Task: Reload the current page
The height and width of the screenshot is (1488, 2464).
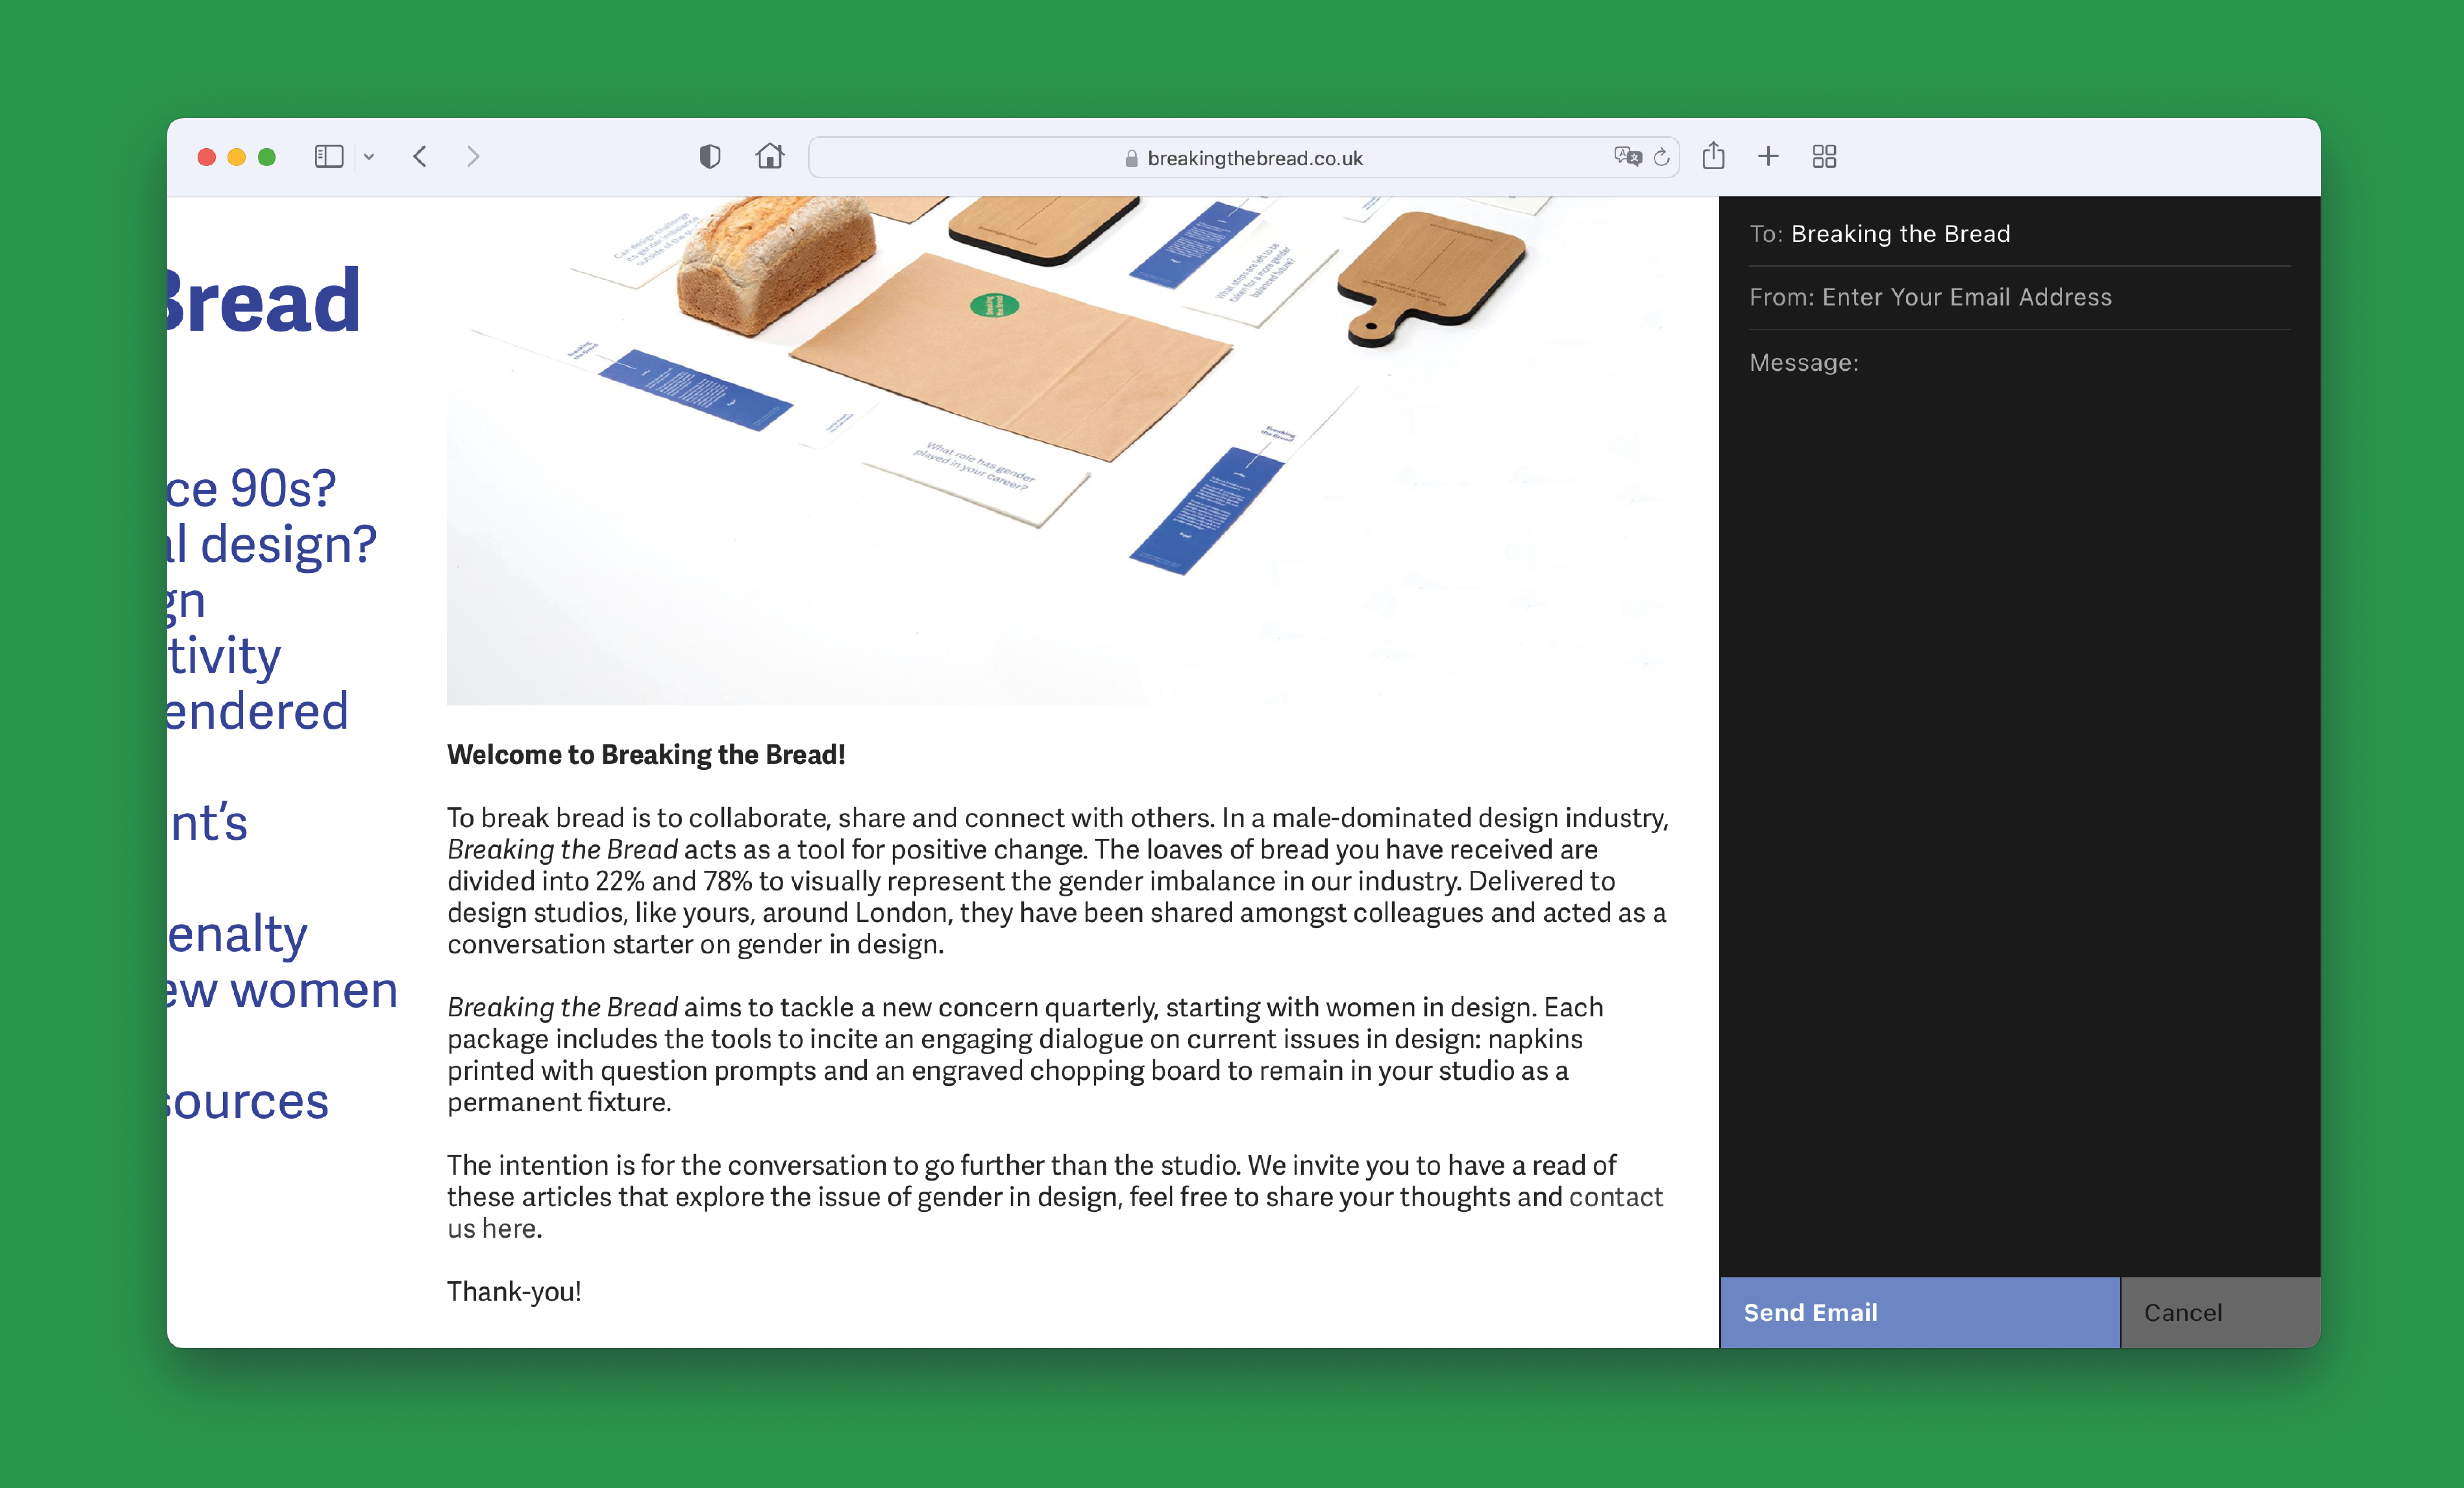Action: coord(1661,157)
